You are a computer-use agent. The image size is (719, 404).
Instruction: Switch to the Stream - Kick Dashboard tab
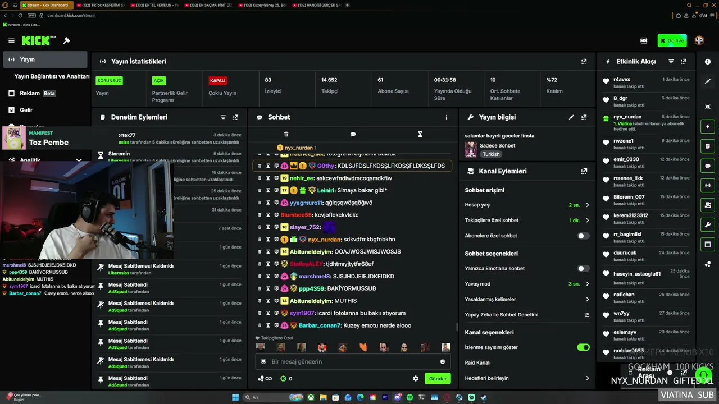pos(47,5)
